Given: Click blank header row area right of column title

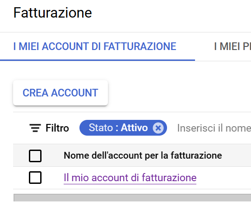Looking at the screenshot, I should pyautogui.click(x=237, y=155).
